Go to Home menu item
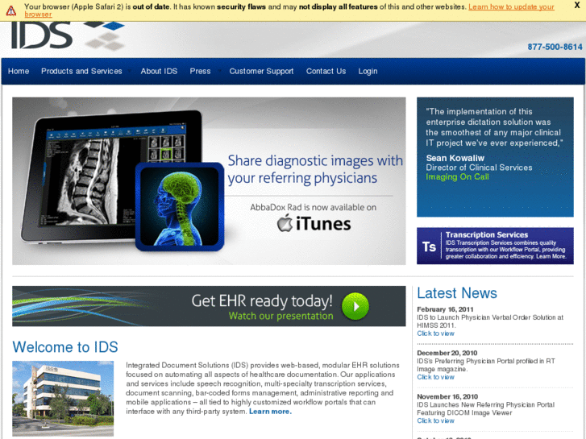 tap(19, 71)
